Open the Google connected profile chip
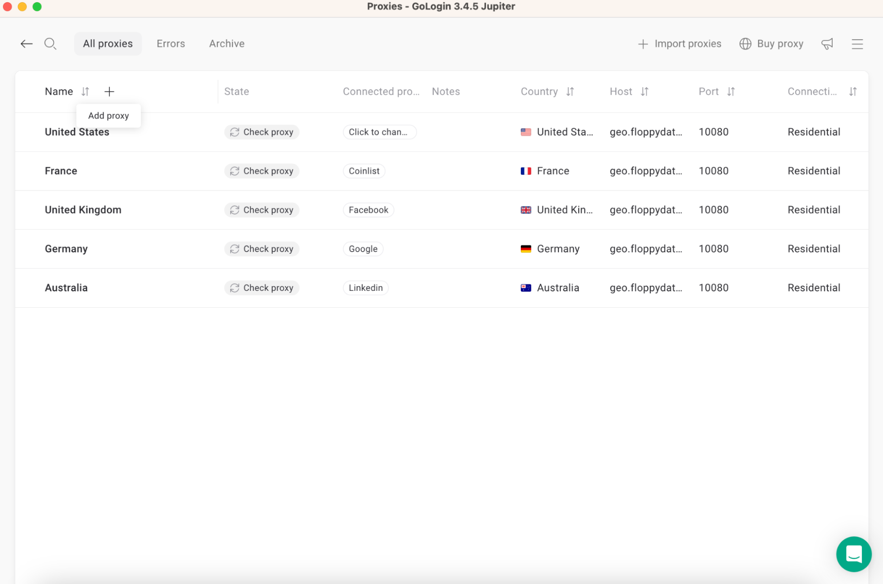This screenshot has width=883, height=584. 363,249
